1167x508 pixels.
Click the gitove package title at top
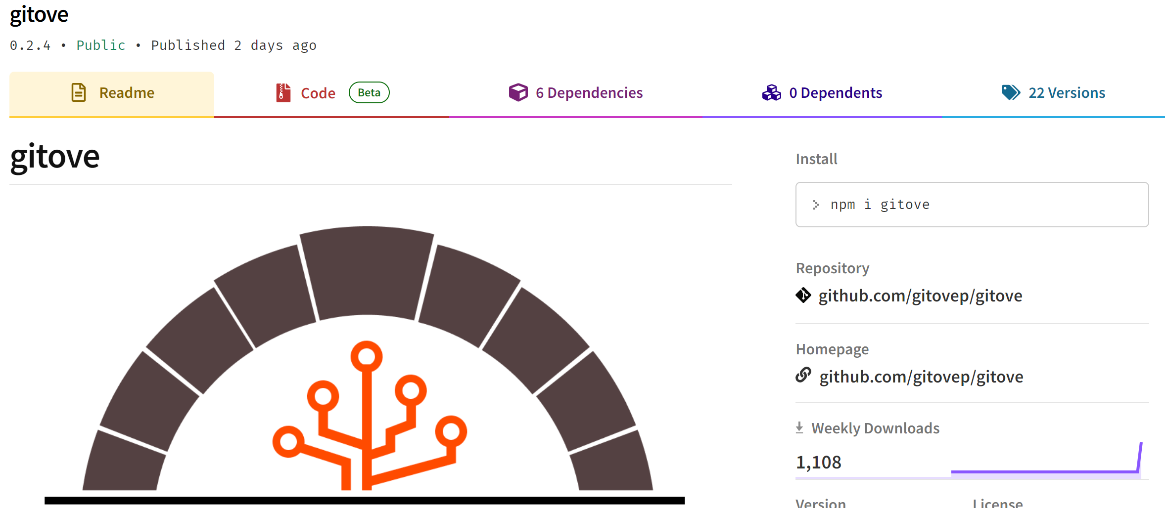tap(39, 15)
